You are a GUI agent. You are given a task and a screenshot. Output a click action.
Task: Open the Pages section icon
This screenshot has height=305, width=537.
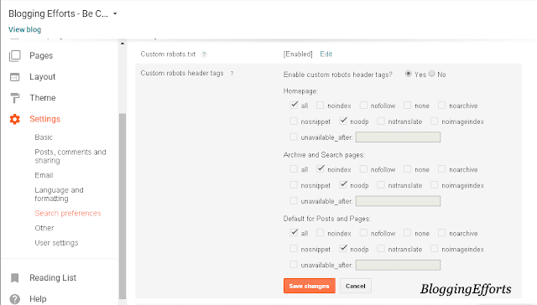pos(15,56)
